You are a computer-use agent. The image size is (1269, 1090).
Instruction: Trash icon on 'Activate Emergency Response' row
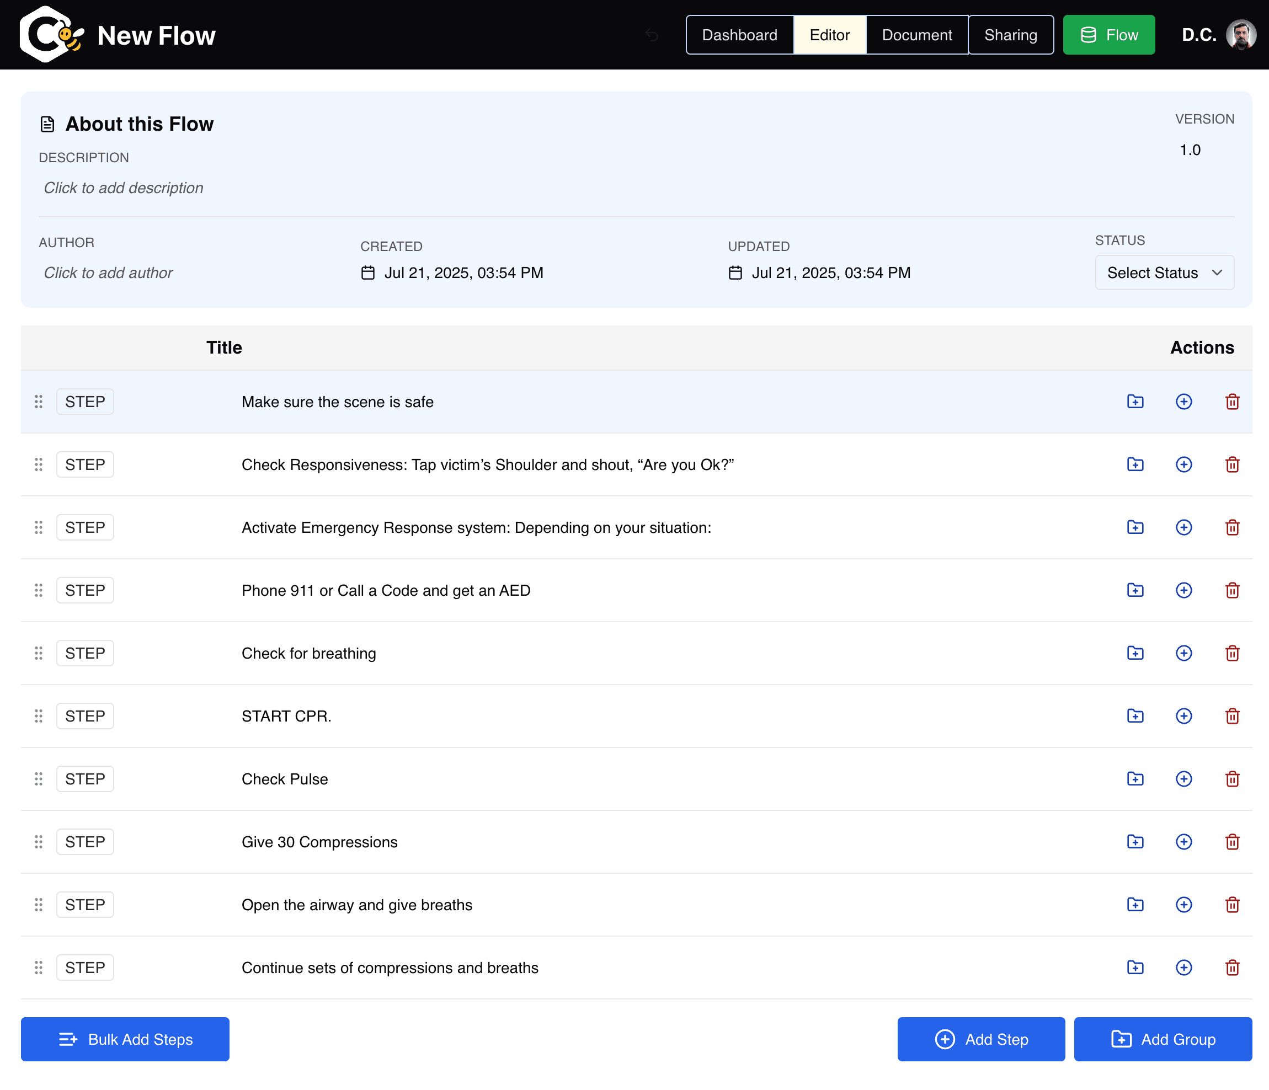1232,527
